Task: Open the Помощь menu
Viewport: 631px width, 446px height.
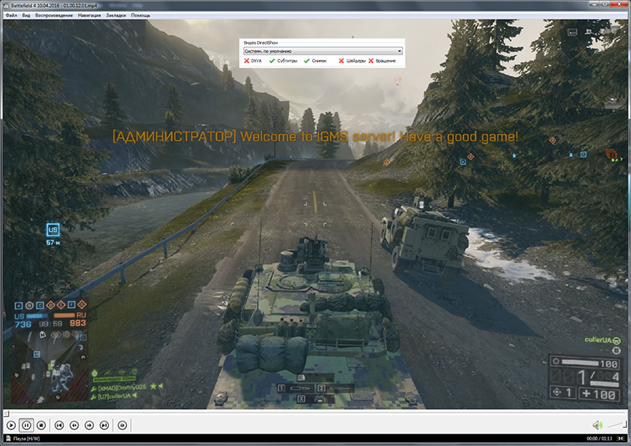Action: tap(140, 15)
